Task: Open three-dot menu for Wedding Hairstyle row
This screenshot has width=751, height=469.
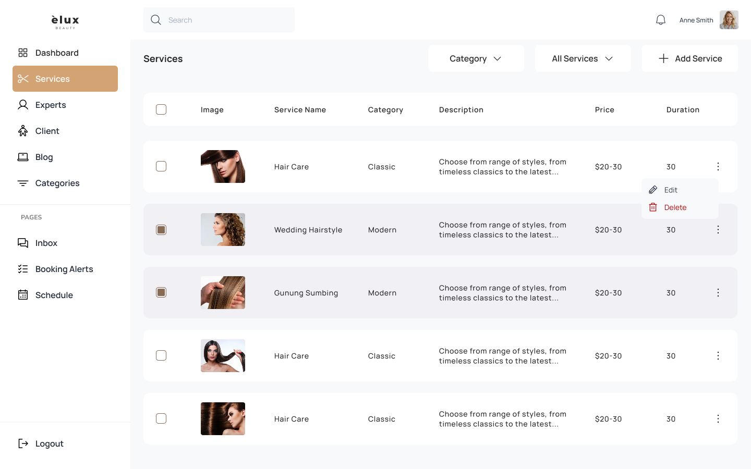Action: [718, 230]
